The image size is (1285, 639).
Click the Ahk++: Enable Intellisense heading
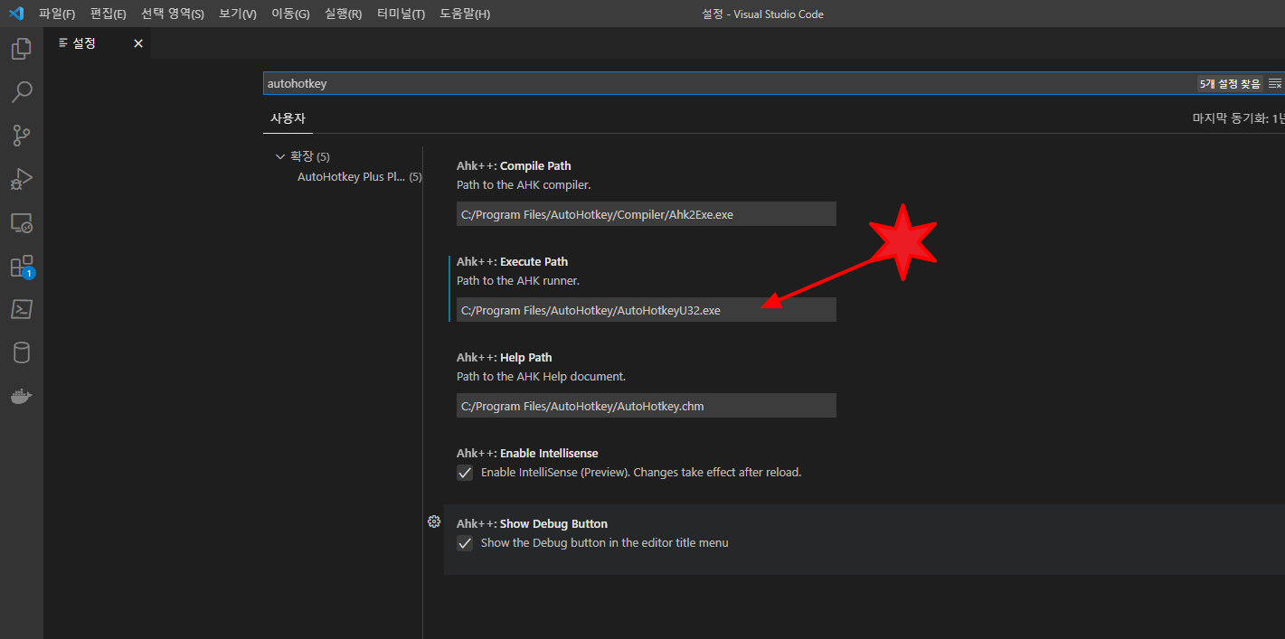tap(527, 454)
